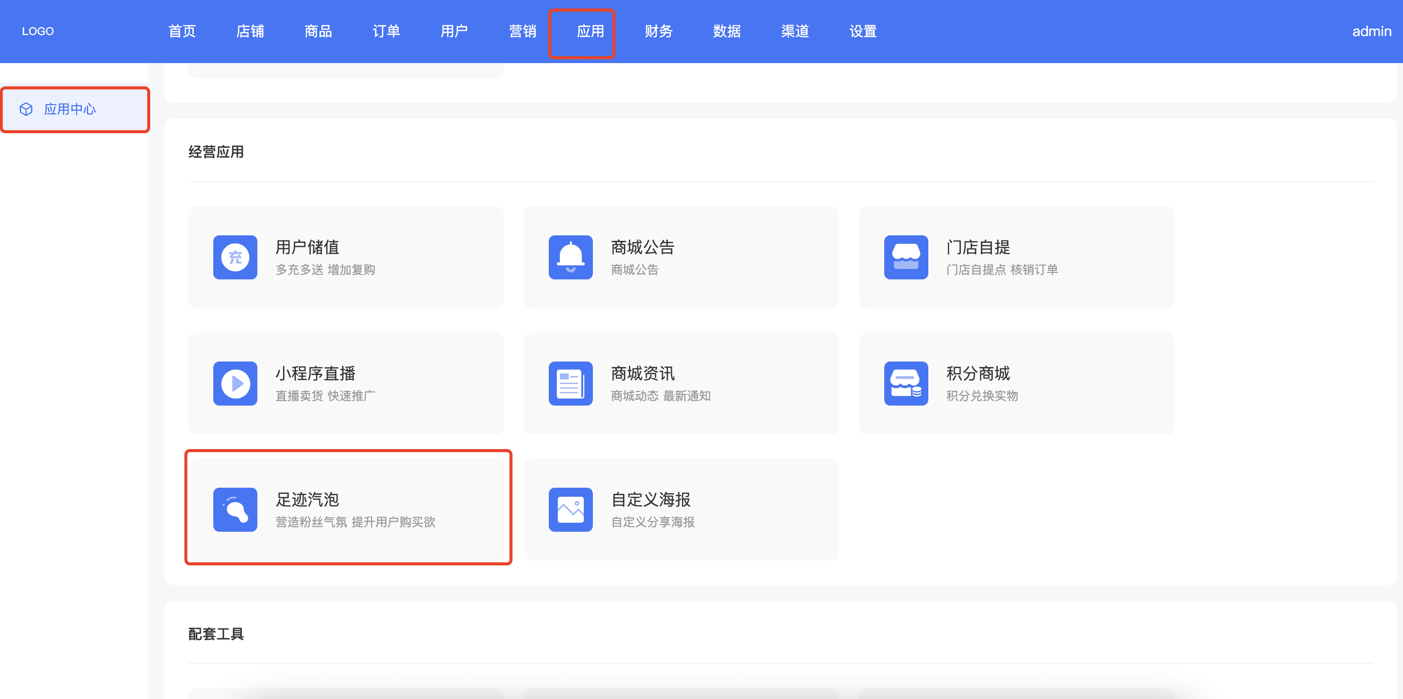Open the 用户 menu item
The width and height of the screenshot is (1403, 699).
pos(454,31)
